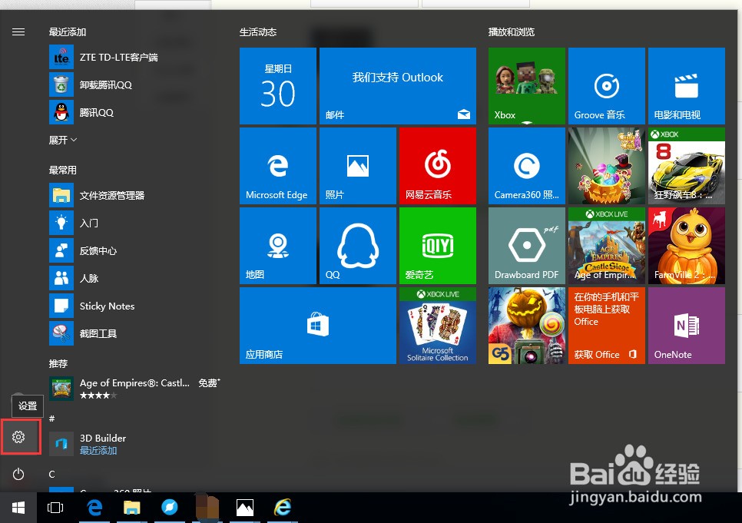Open Edge from the taskbar

click(x=94, y=508)
